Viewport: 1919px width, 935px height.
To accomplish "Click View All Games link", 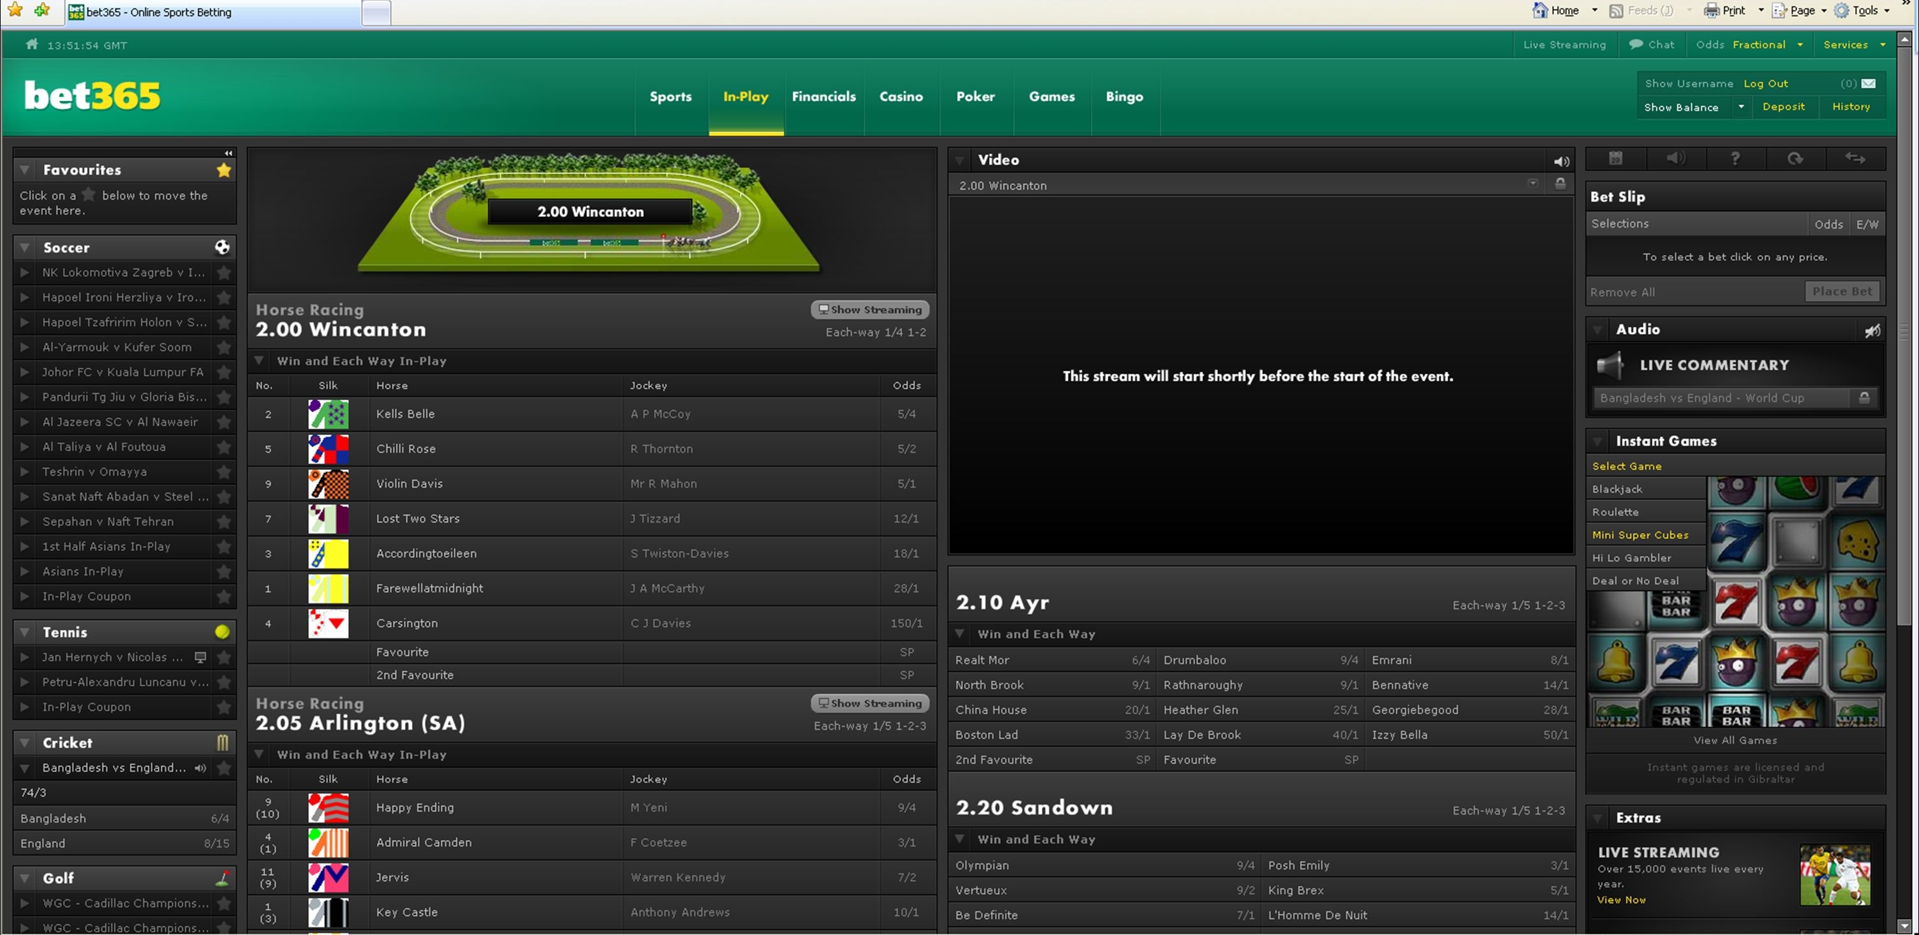I will (x=1735, y=740).
